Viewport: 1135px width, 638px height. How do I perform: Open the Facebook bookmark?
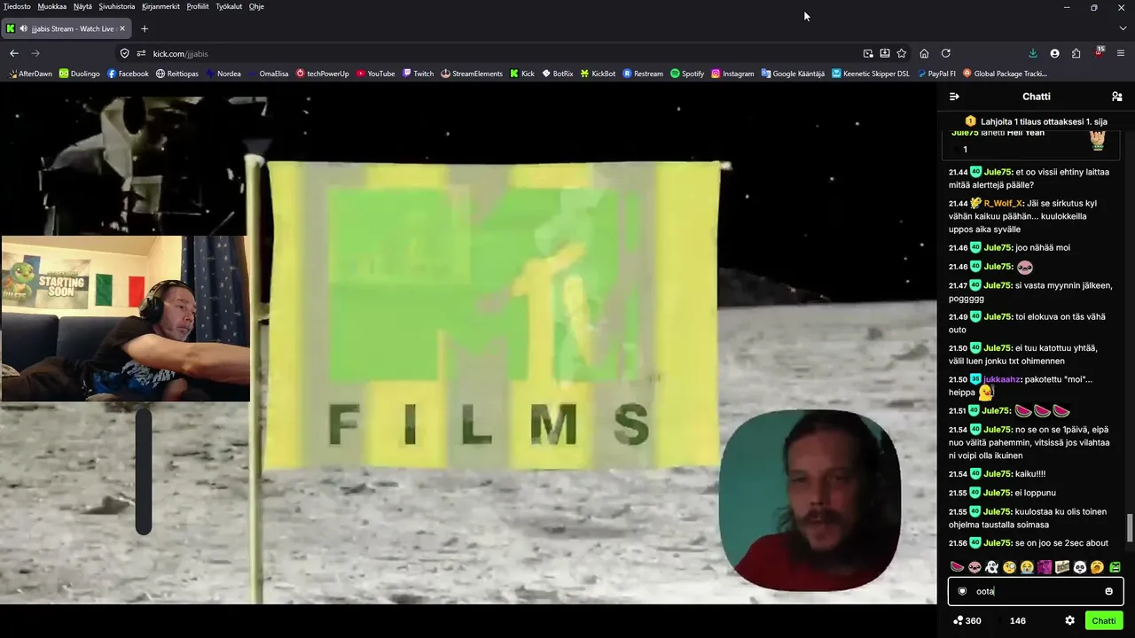click(x=128, y=74)
